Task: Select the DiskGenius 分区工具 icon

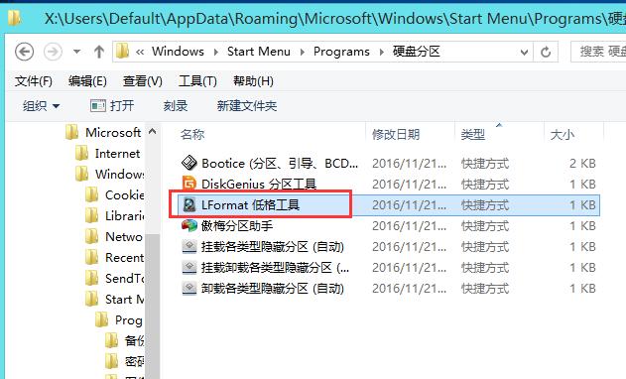Action: coord(189,184)
